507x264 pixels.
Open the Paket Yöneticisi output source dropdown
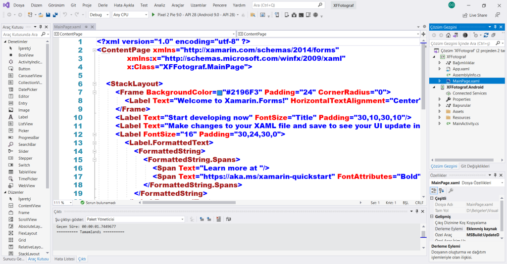[x=135, y=219]
